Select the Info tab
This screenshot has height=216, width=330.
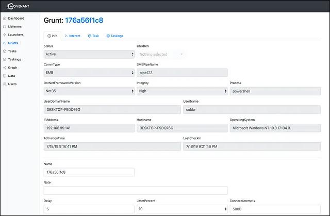(53, 36)
